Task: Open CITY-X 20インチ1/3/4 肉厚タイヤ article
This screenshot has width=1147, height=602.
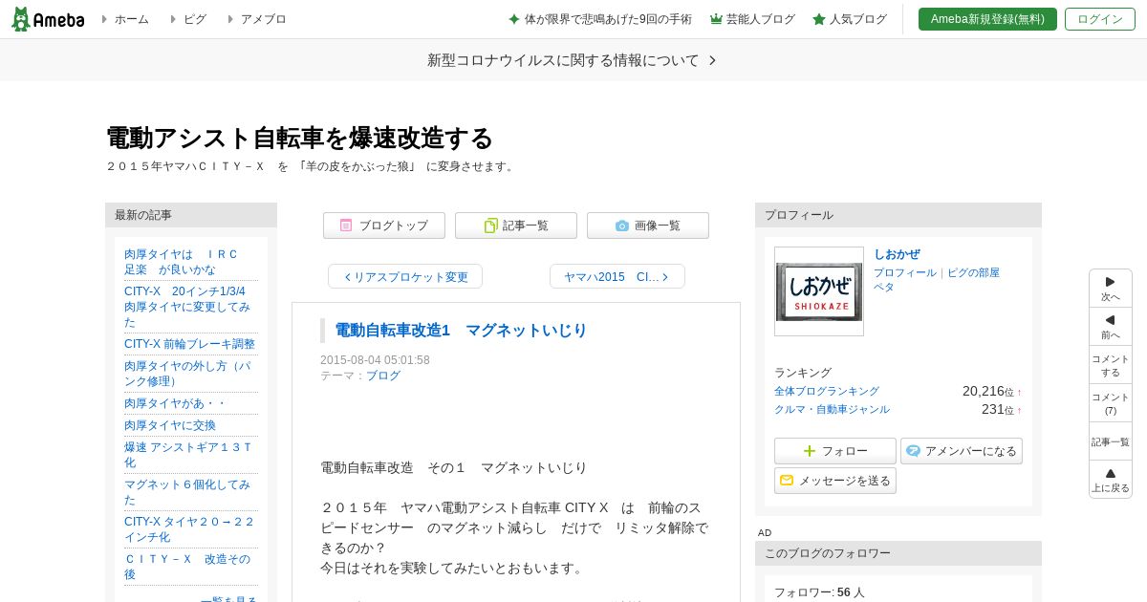Action: point(188,307)
